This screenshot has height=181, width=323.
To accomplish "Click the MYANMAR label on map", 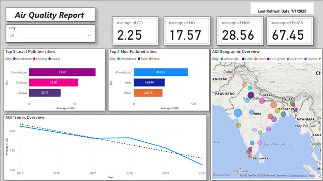I will click(306, 119).
